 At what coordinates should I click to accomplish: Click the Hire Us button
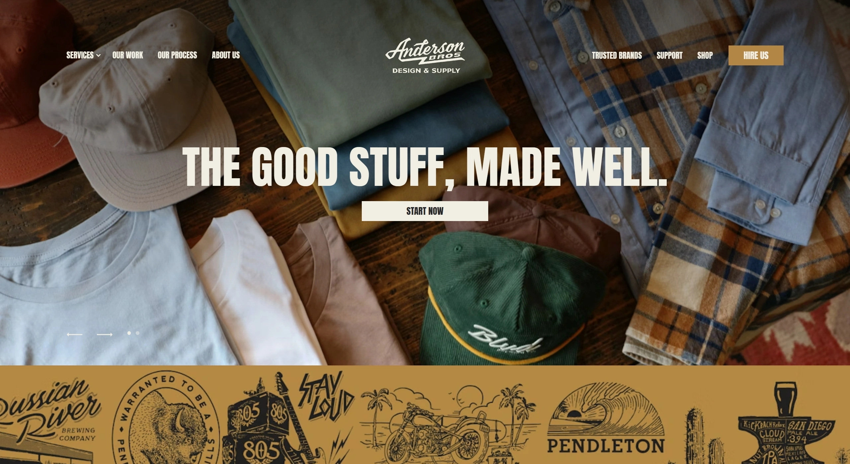(756, 55)
